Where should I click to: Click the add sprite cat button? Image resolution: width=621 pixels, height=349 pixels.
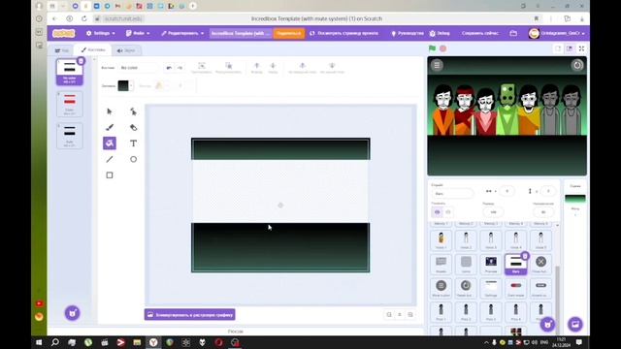(547, 325)
